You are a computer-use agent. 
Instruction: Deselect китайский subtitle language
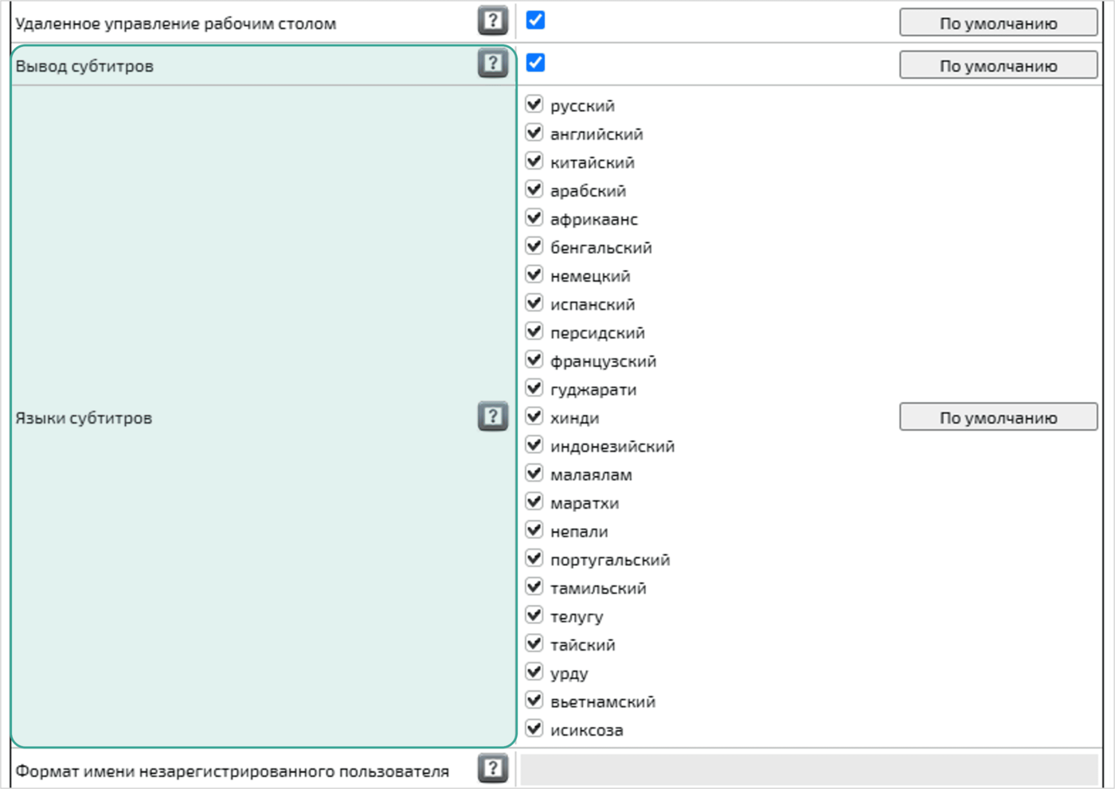(534, 162)
